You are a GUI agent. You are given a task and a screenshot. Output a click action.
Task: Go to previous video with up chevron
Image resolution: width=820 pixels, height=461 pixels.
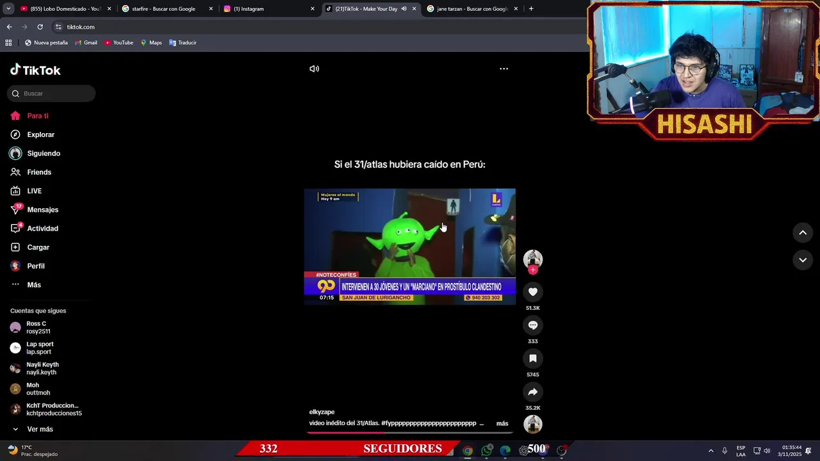pyautogui.click(x=803, y=233)
